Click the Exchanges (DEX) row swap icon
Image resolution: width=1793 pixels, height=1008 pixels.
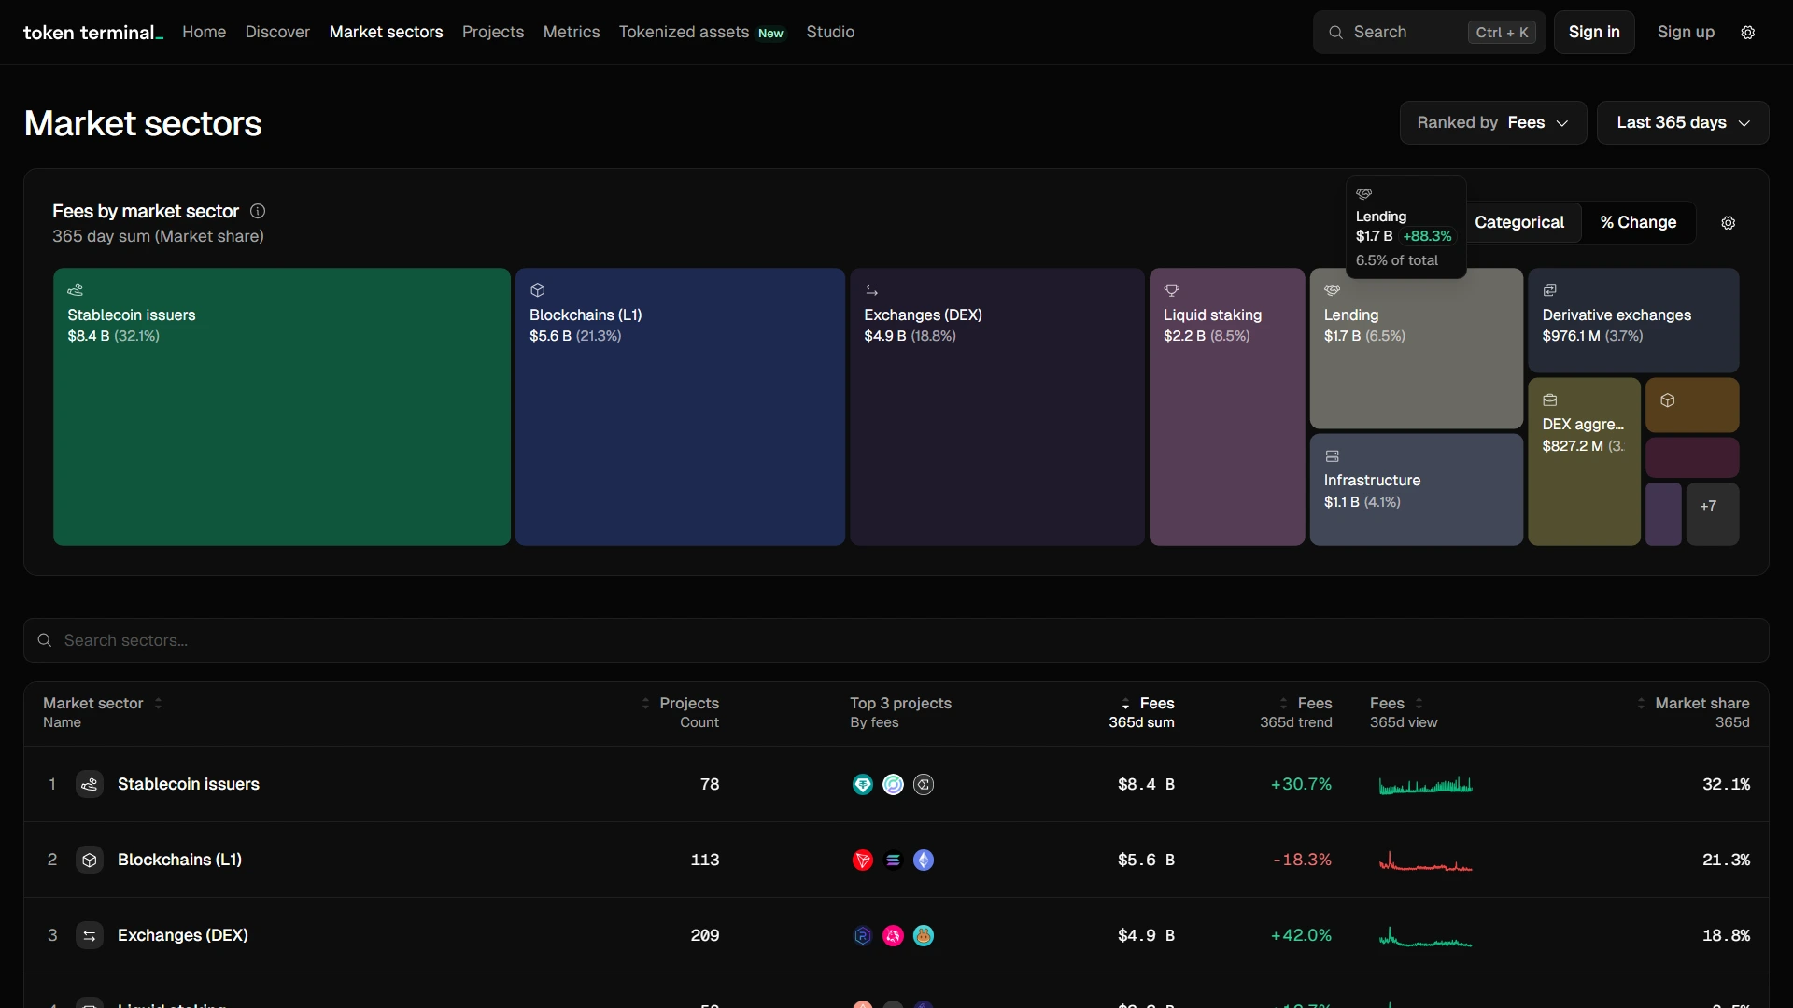pos(90,936)
